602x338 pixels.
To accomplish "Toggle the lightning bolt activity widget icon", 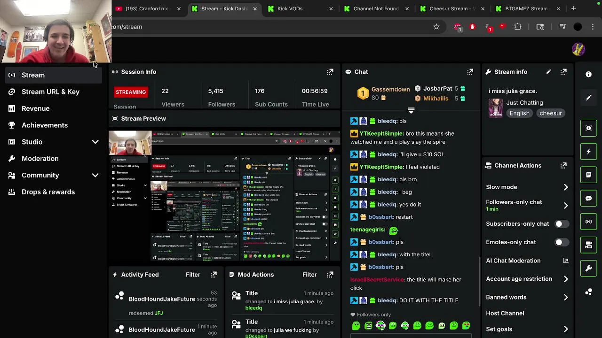I will 588,152.
